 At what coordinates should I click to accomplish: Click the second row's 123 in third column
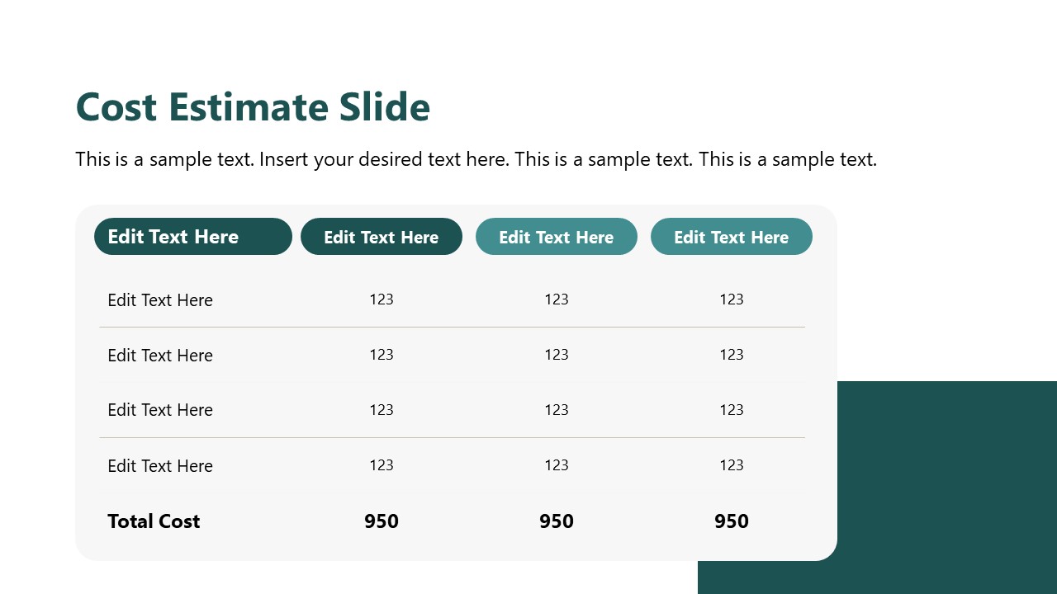tap(557, 355)
